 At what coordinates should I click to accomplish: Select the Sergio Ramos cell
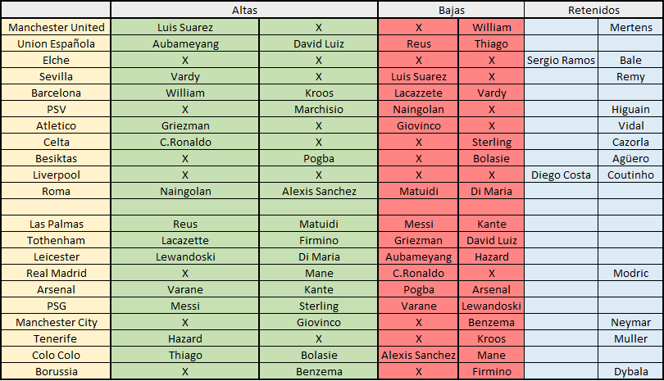[561, 60]
